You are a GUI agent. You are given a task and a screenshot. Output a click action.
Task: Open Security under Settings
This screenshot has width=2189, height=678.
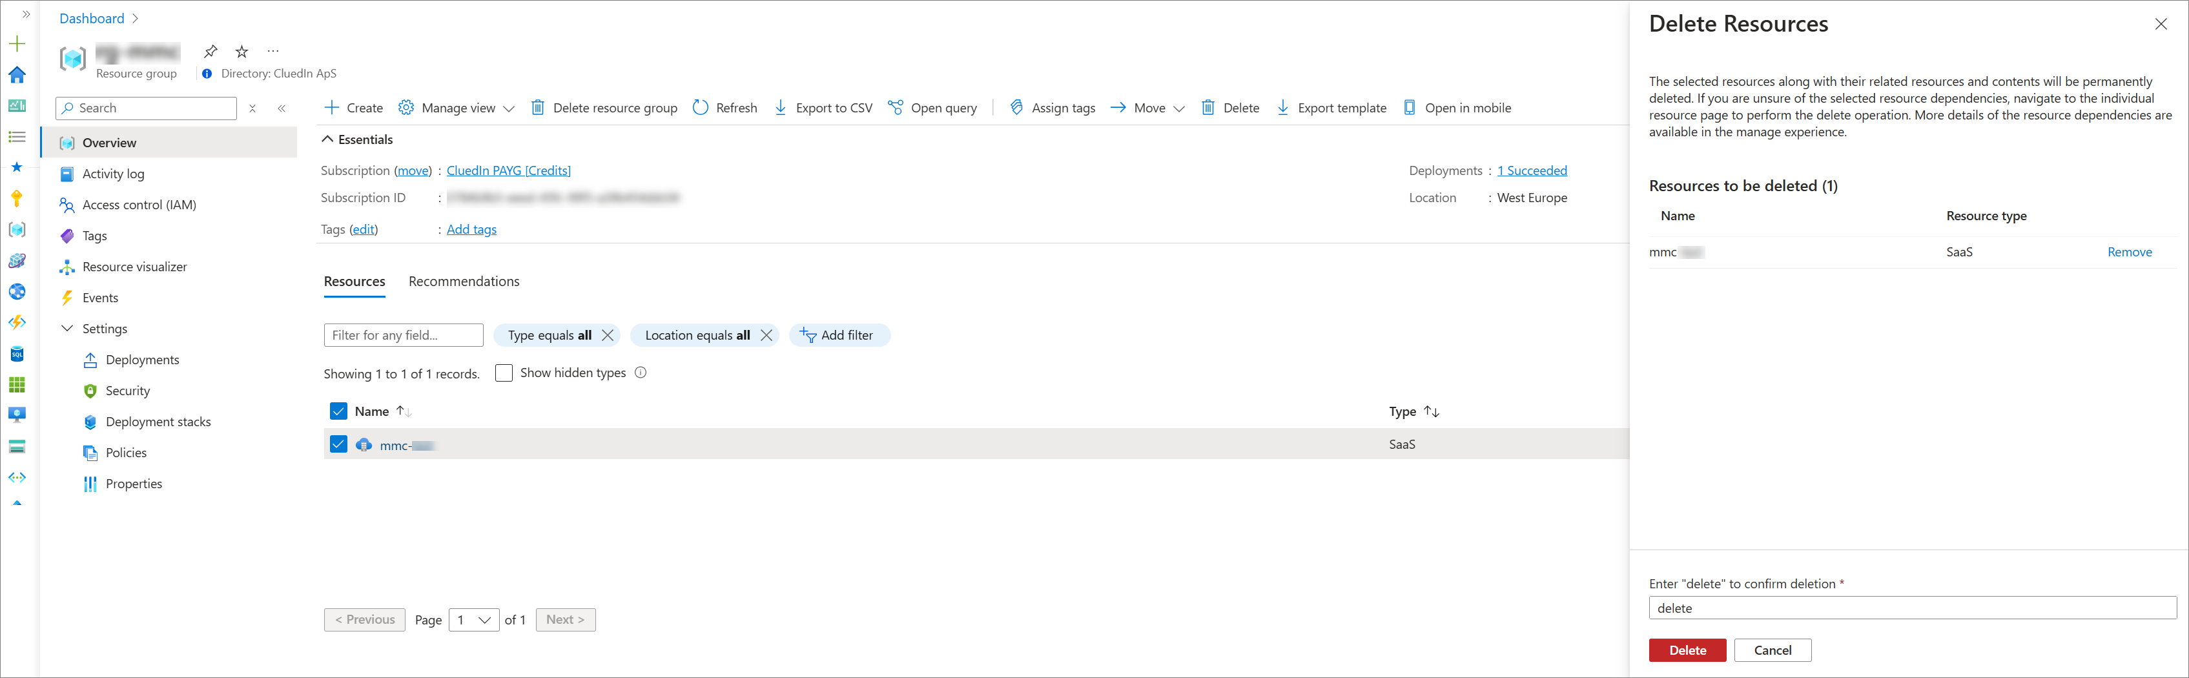(x=127, y=391)
